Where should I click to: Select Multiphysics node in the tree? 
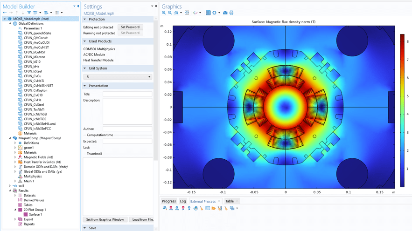click(x=33, y=177)
